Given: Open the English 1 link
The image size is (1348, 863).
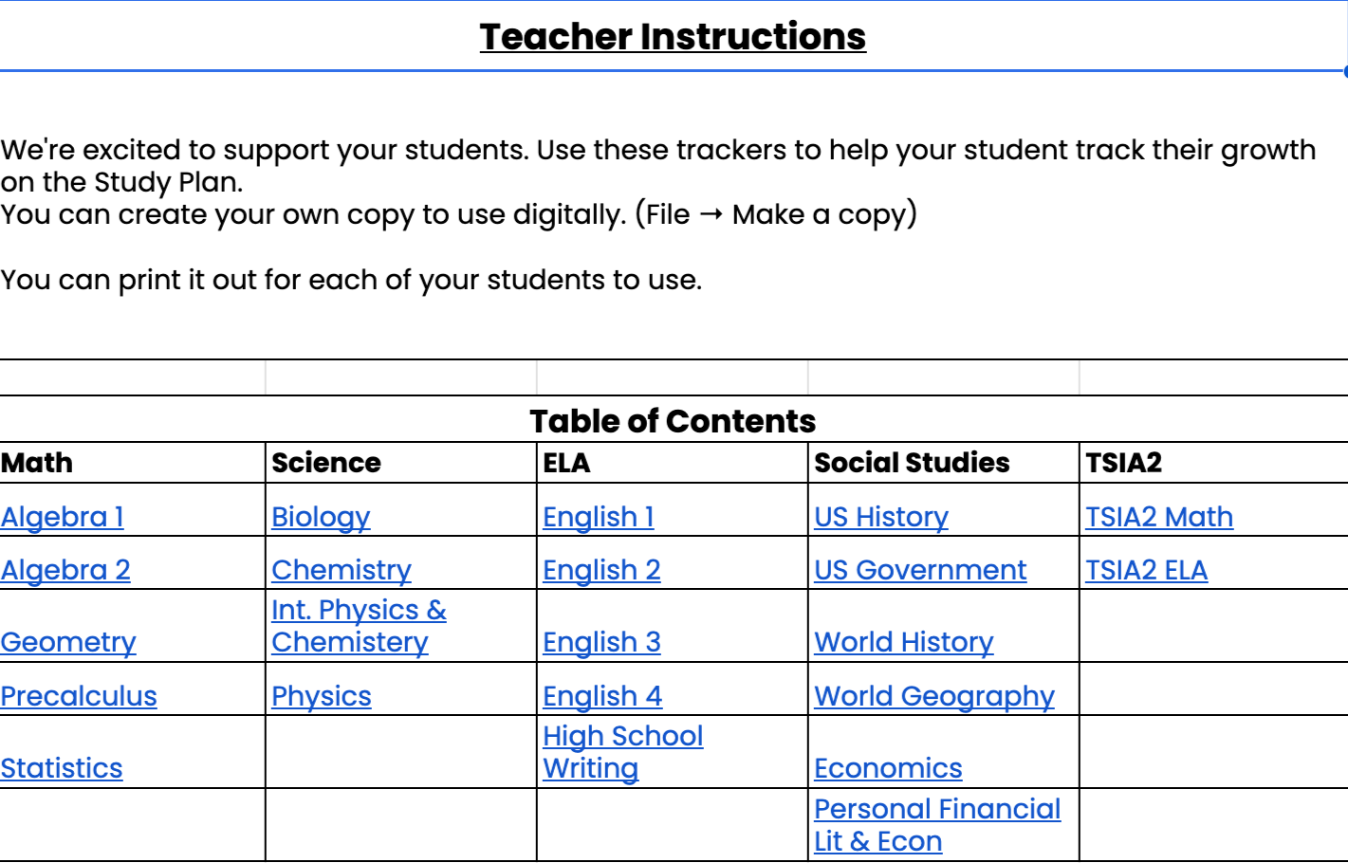Looking at the screenshot, I should click(x=599, y=517).
